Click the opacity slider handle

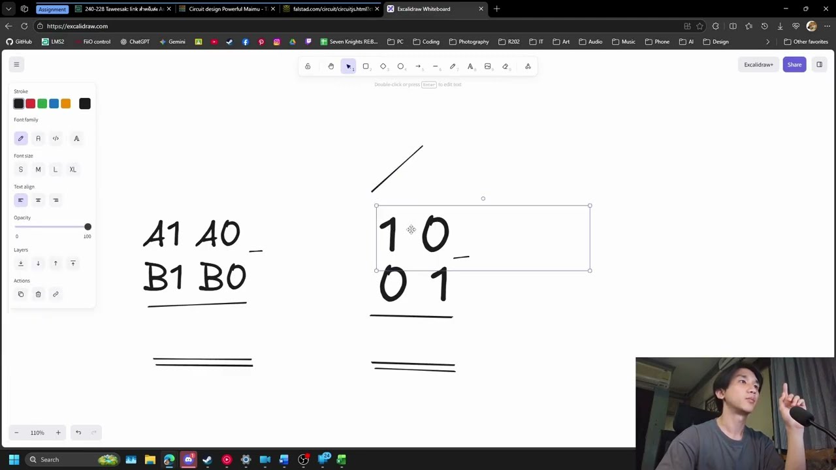88,227
